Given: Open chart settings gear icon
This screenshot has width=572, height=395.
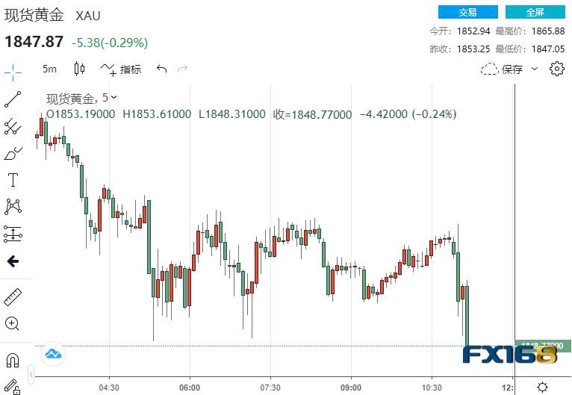Looking at the screenshot, I should [x=556, y=69].
